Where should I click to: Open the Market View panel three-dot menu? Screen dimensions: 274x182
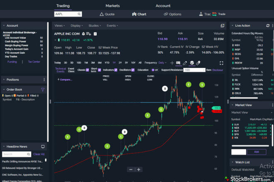(x=272, y=105)
